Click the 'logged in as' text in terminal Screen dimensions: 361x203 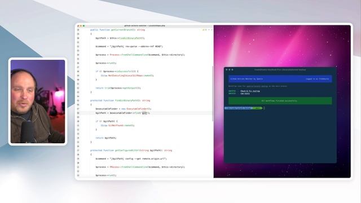[x=318, y=79]
